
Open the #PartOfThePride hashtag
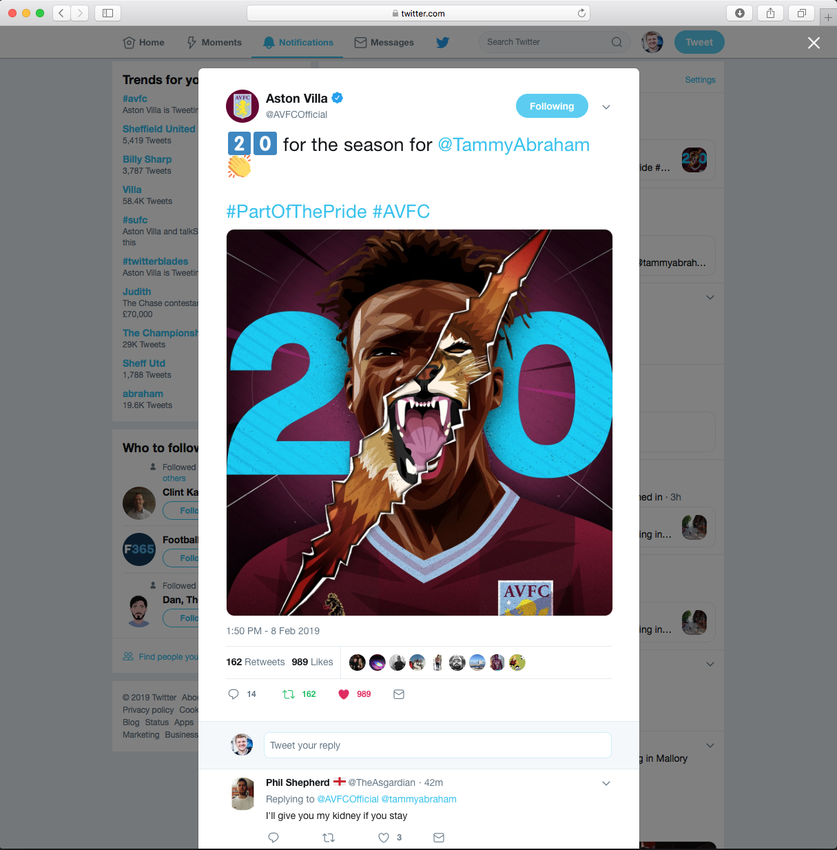pos(297,211)
